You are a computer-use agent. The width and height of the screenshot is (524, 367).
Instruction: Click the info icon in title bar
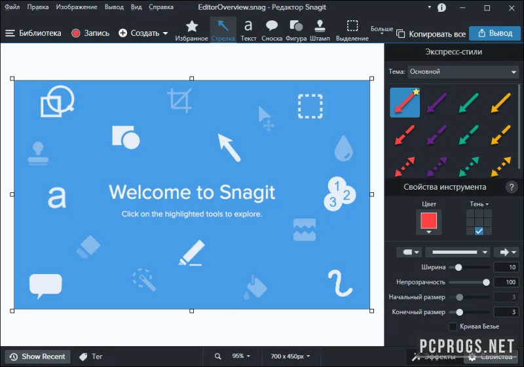pyautogui.click(x=441, y=7)
